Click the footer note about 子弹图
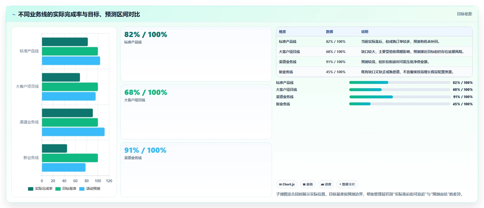Viewport: 484px width, 208px height. (370, 194)
